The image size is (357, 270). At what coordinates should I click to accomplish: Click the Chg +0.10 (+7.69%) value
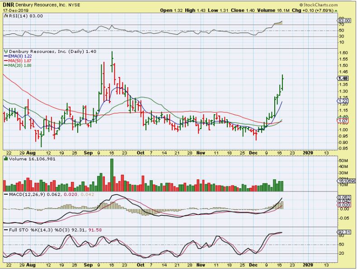[313, 10]
